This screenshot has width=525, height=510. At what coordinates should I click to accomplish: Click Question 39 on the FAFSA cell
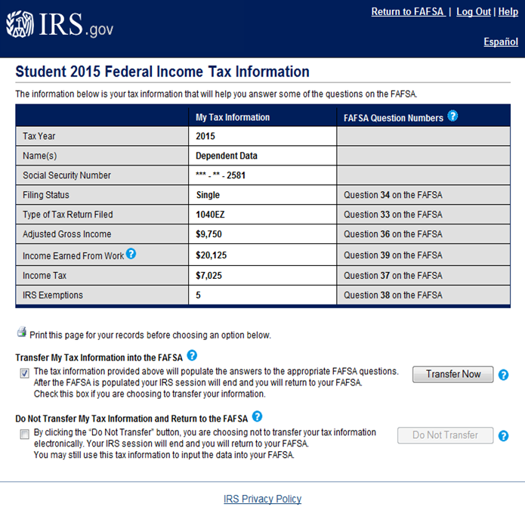click(x=423, y=255)
